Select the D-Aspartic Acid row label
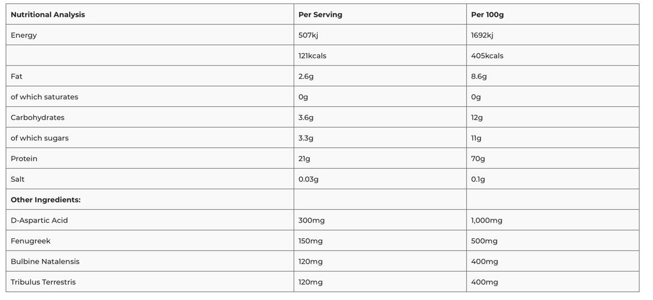The height and width of the screenshot is (300, 653). point(39,220)
